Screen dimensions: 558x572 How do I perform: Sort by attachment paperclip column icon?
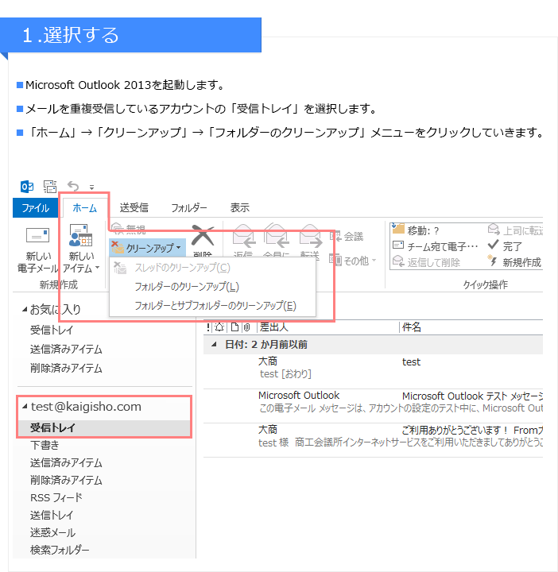click(x=247, y=327)
